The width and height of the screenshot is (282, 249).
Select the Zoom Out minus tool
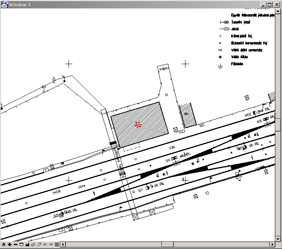(x=15, y=245)
